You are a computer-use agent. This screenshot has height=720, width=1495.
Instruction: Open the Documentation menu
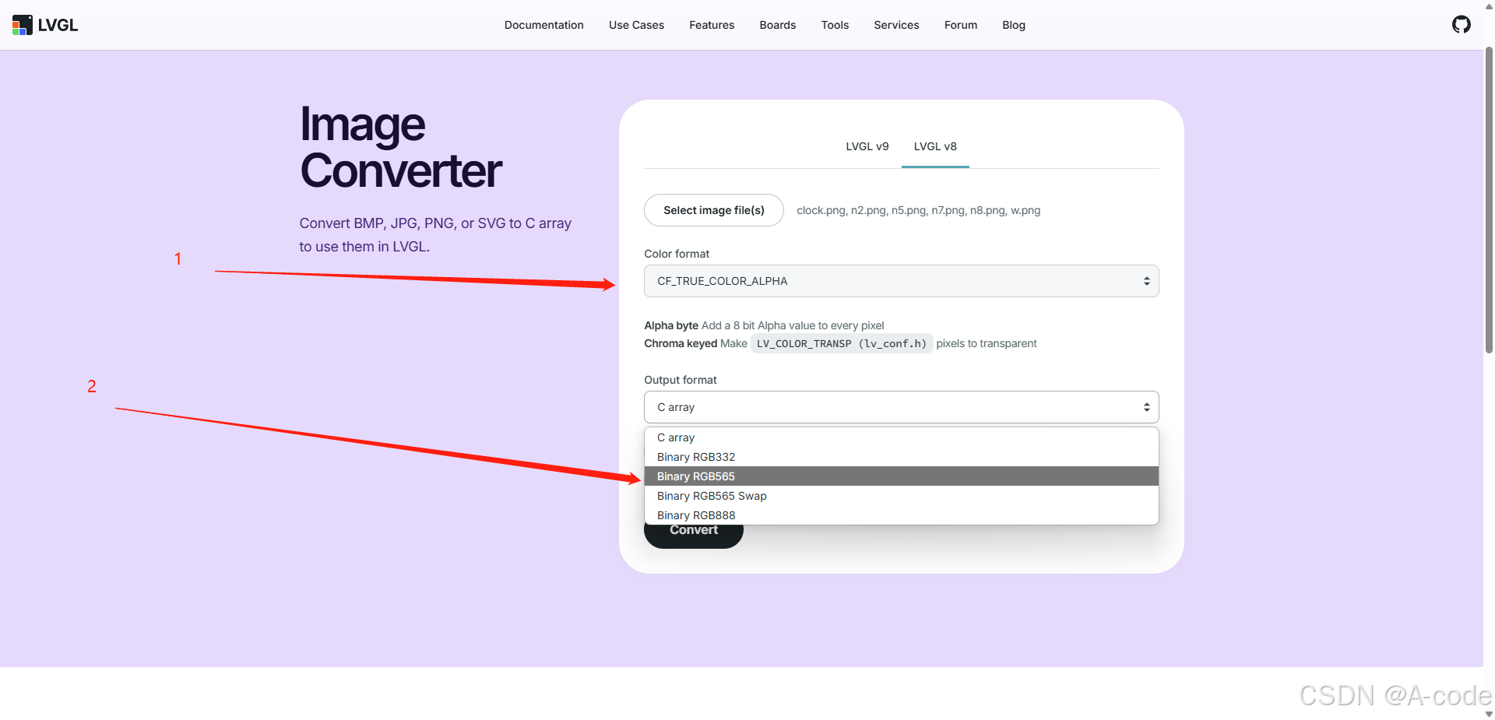pos(543,25)
